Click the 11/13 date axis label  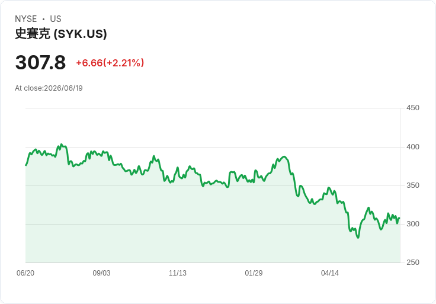click(x=178, y=273)
